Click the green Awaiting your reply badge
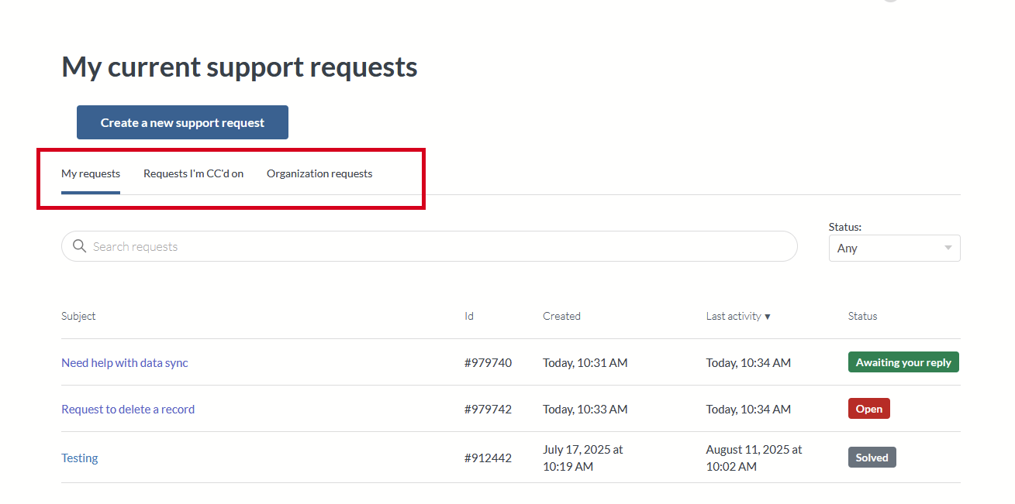 coord(903,362)
